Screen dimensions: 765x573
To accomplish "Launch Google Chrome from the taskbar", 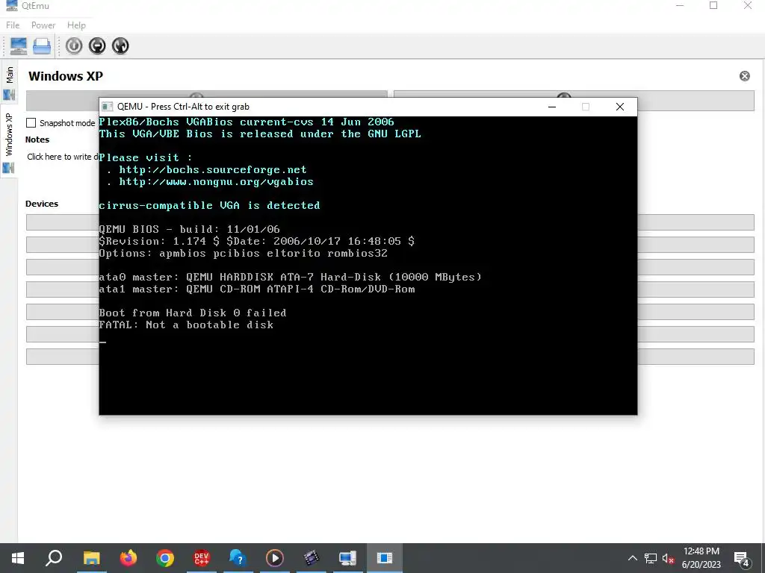I will 165,558.
